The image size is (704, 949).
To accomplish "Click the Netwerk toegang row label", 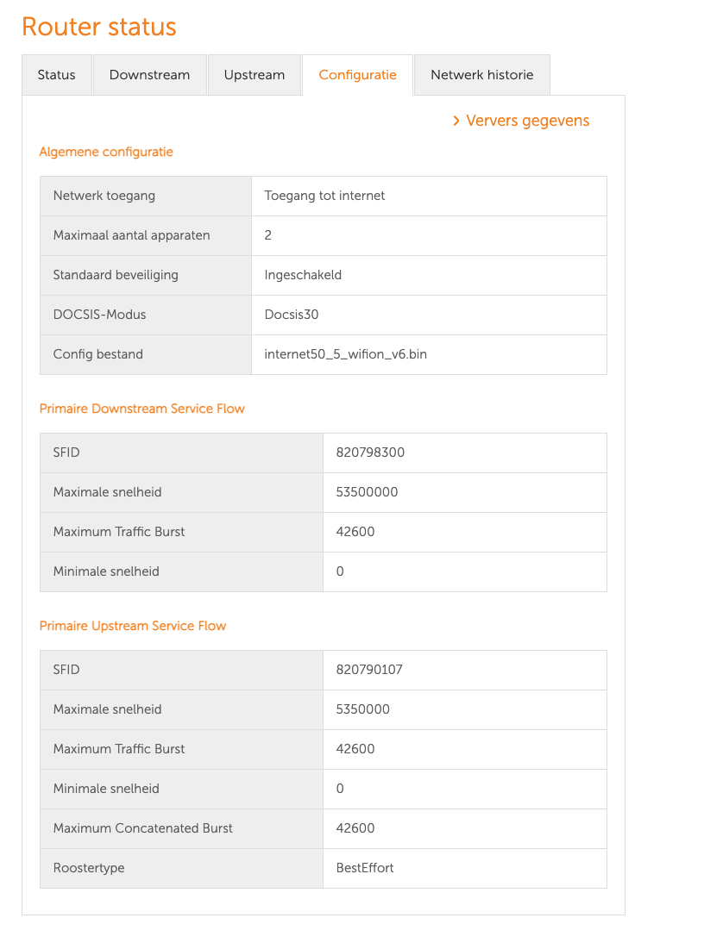I will click(104, 196).
